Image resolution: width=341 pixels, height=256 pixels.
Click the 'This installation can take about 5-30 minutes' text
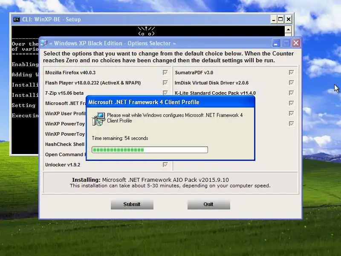[x=170, y=186]
